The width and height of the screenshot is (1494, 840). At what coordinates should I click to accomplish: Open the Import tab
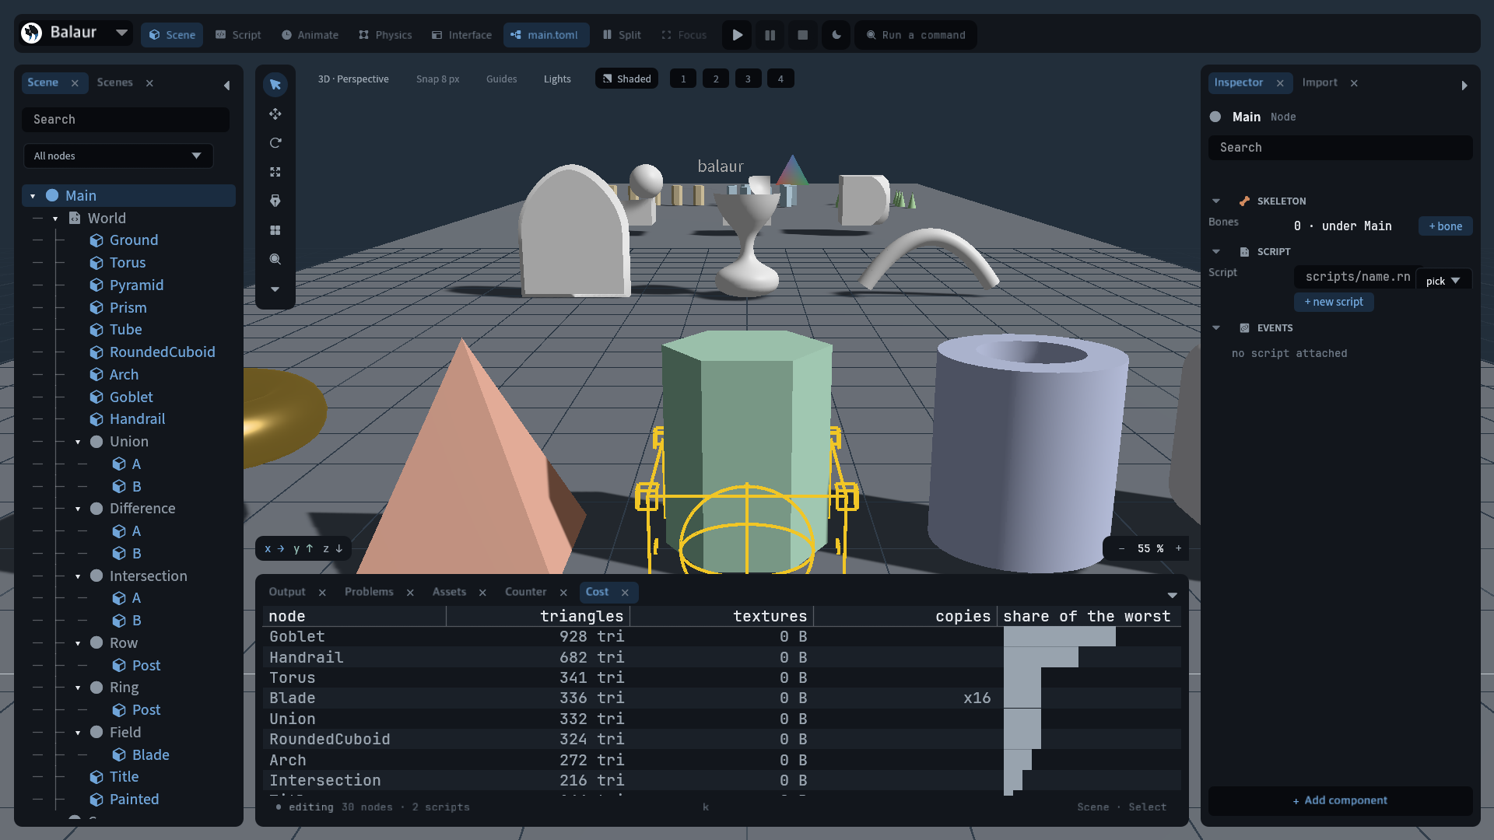[x=1320, y=82]
